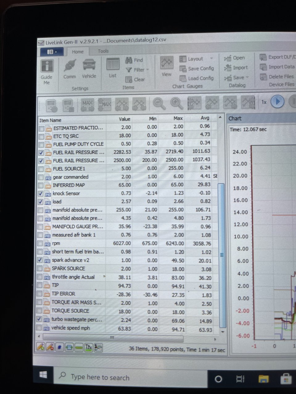Click the item list scroll-down arrow
The height and width of the screenshot is (394, 296).
(x=223, y=332)
